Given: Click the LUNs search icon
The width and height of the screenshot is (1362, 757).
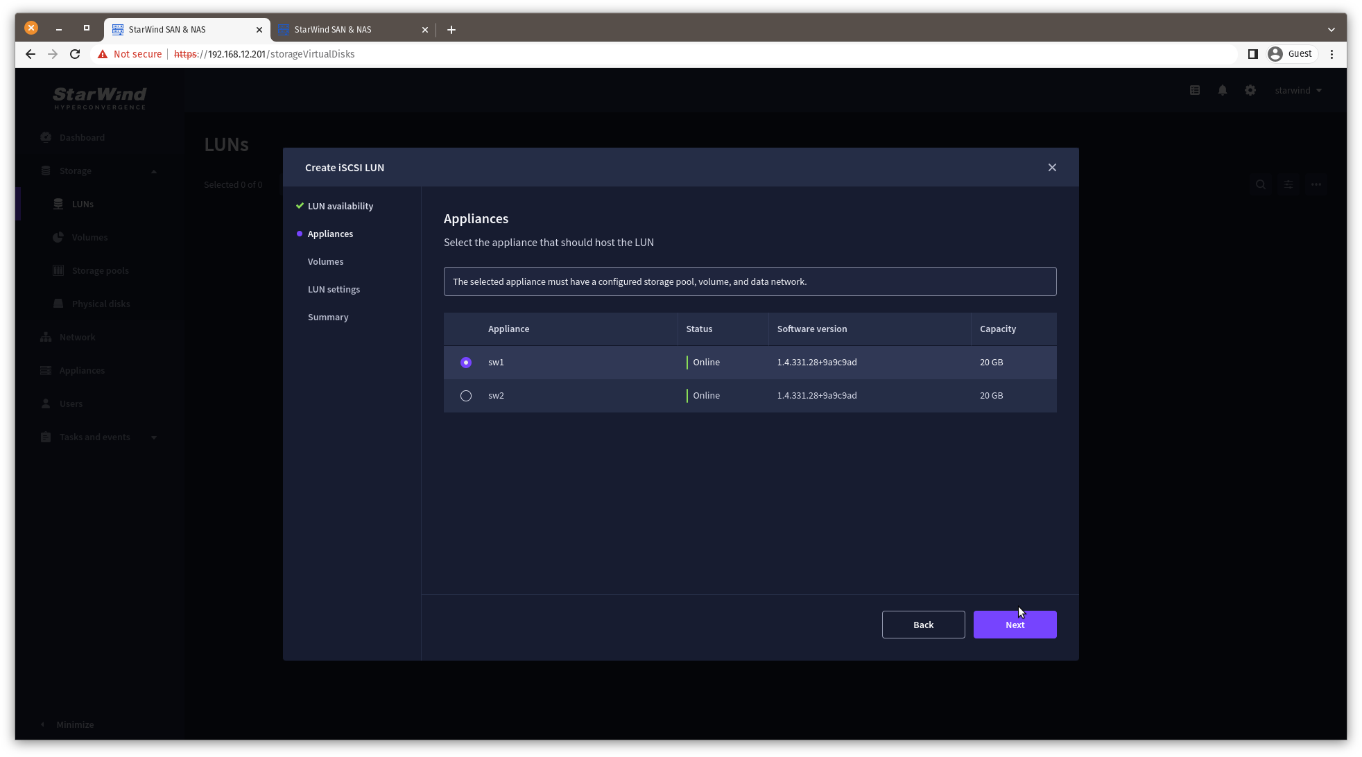Looking at the screenshot, I should point(1260,185).
